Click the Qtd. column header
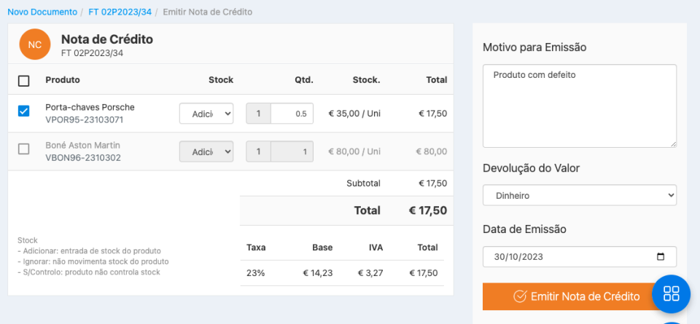This screenshot has width=700, height=324. click(x=303, y=80)
